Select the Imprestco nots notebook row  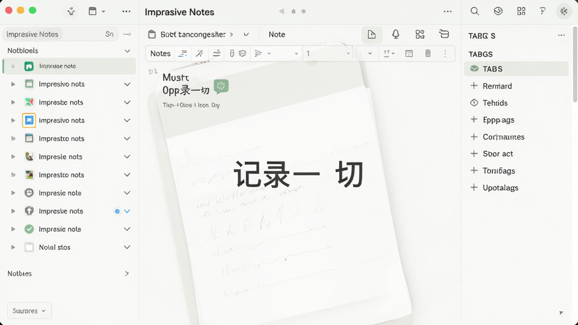click(x=69, y=175)
